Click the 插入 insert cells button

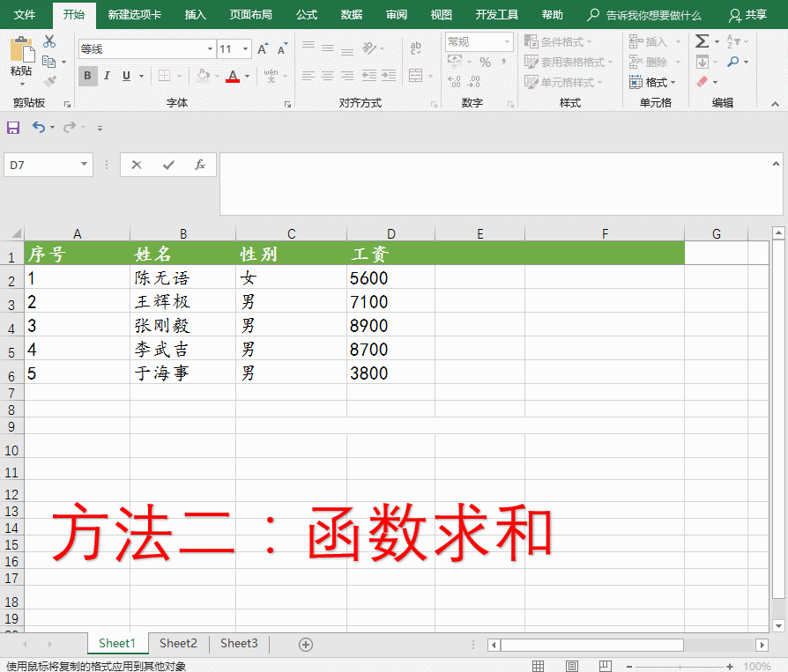(x=648, y=41)
